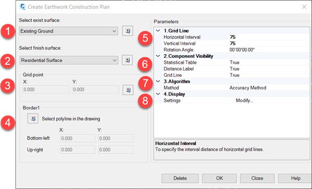Pick grid point in drawing icon
Viewport: 312px width, 189px height.
tap(128, 90)
